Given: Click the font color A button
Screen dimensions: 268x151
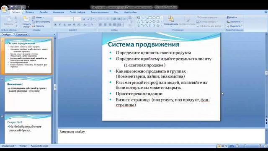Looking at the screenshot, I should [x=92, y=25].
